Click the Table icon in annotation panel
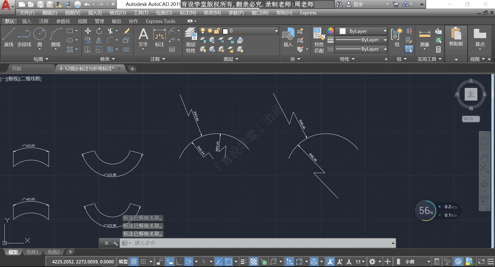Image resolution: width=495 pixels, height=267 pixels. tap(172, 49)
